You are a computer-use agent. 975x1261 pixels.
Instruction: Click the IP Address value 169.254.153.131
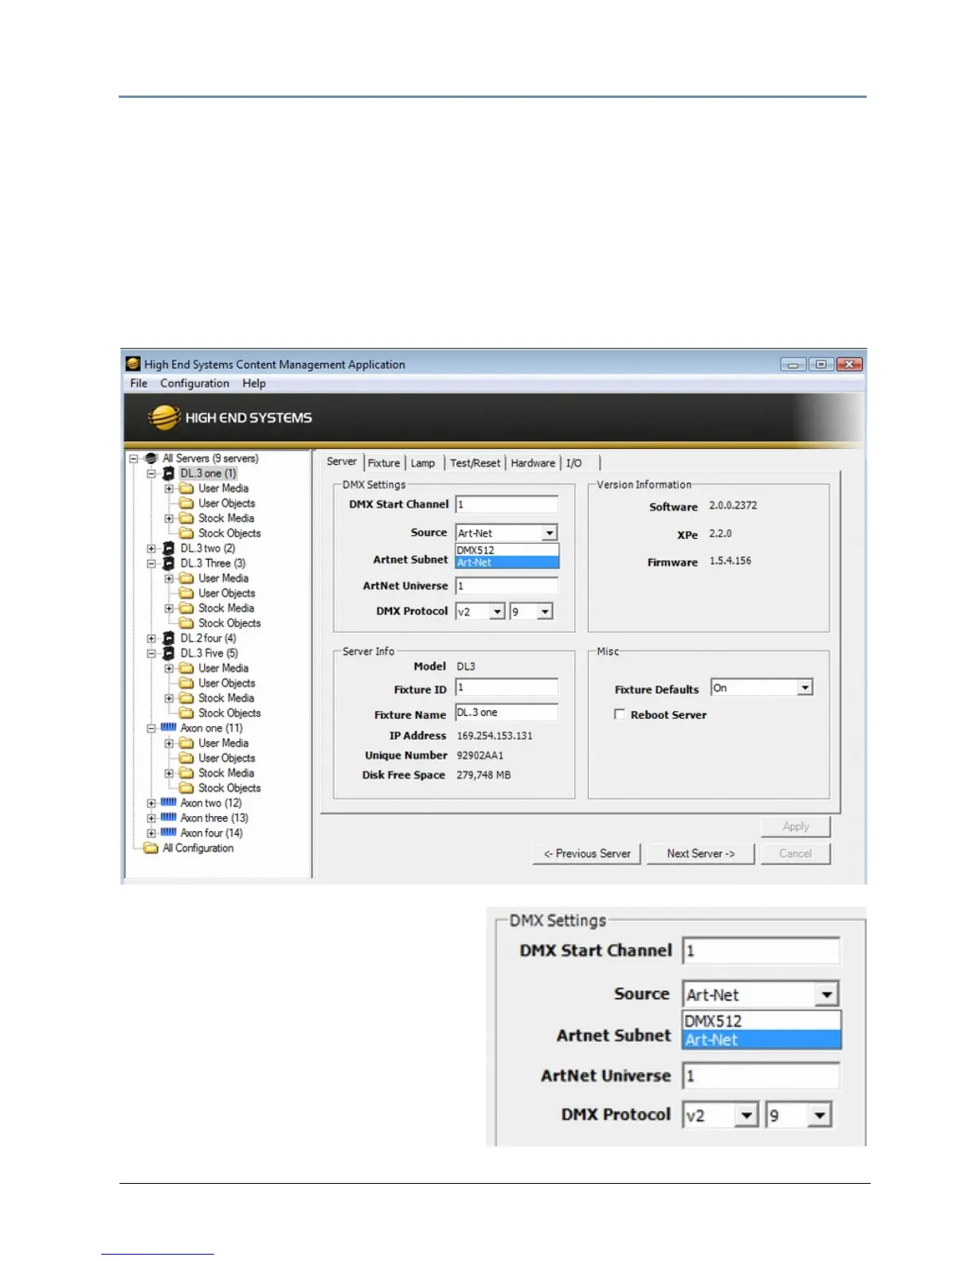click(x=495, y=736)
